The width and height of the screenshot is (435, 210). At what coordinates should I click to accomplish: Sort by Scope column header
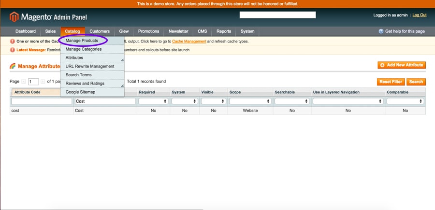click(x=235, y=92)
